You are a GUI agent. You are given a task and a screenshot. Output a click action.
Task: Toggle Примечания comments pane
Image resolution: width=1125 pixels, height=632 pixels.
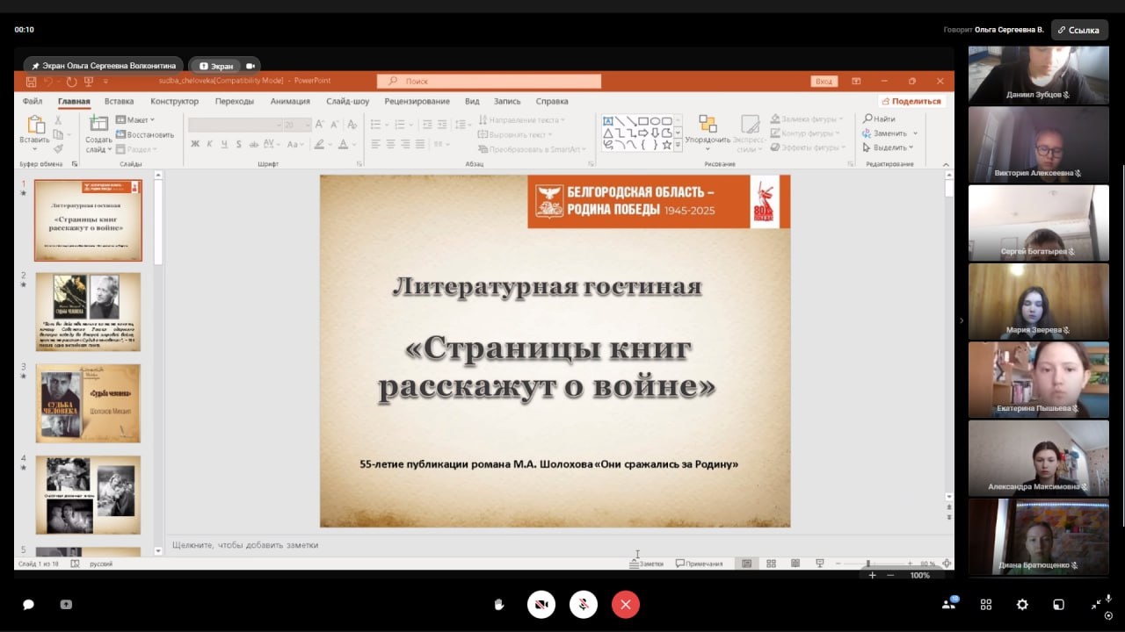pyautogui.click(x=700, y=564)
